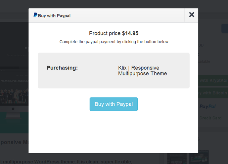Click the gray purchasing details box
This screenshot has width=228, height=164.
pyautogui.click(x=114, y=70)
